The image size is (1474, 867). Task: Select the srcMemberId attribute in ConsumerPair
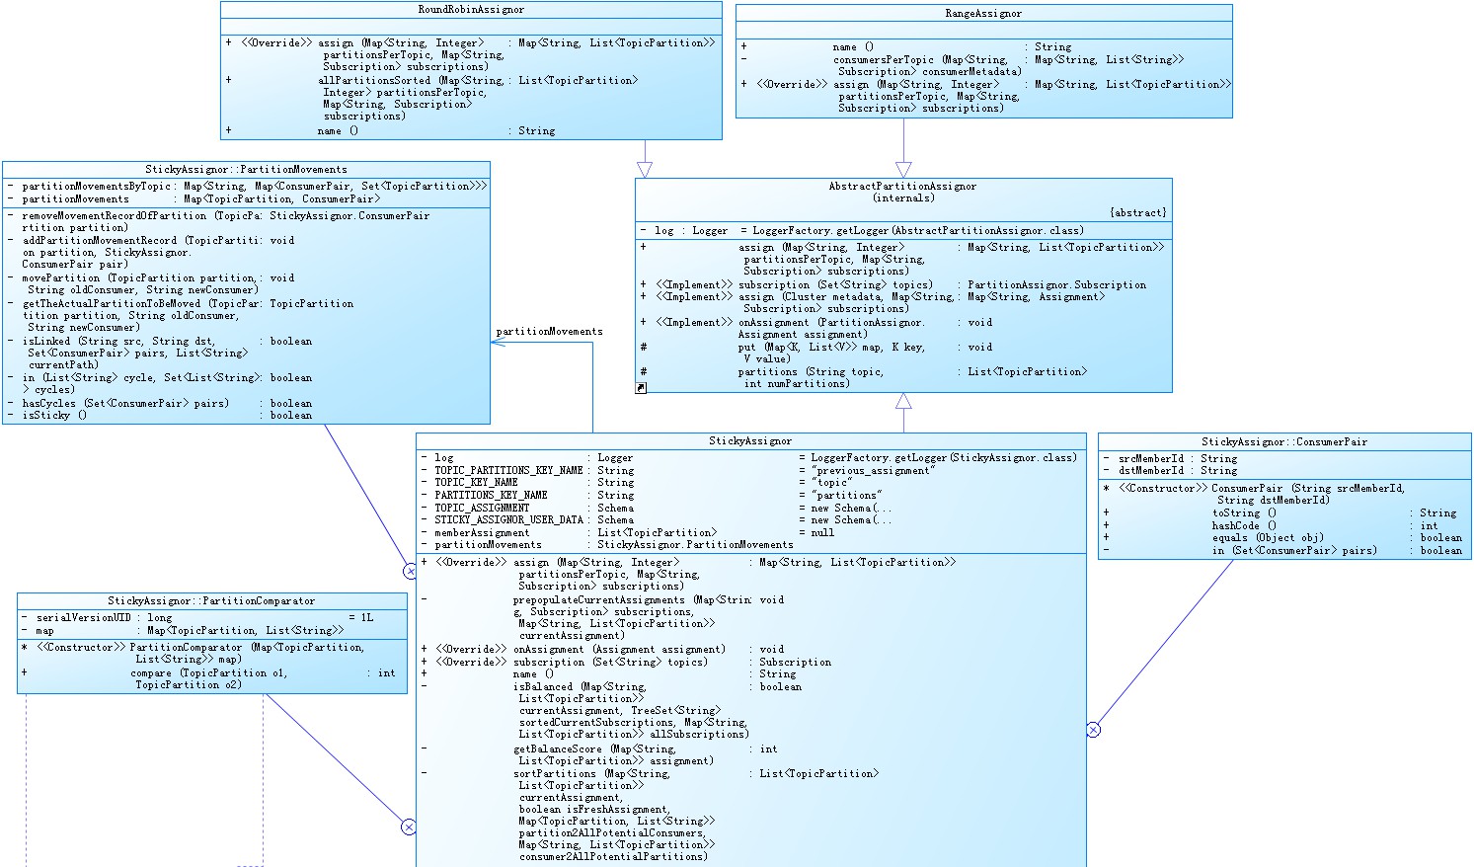pos(1170,458)
